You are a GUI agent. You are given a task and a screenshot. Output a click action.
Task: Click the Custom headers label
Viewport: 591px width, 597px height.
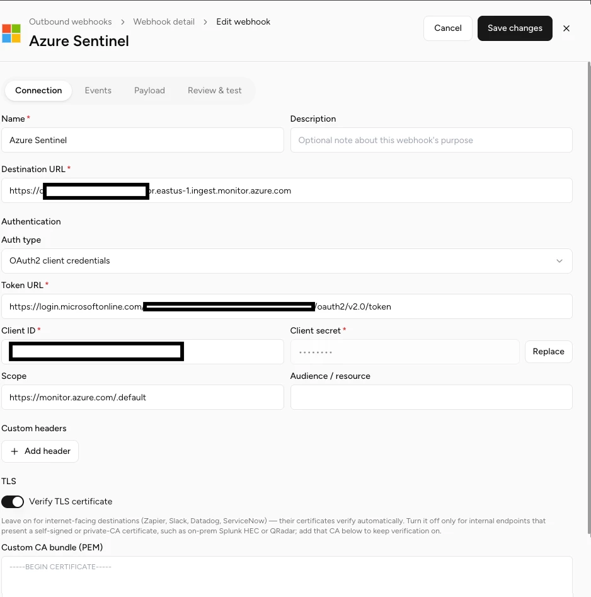(34, 428)
